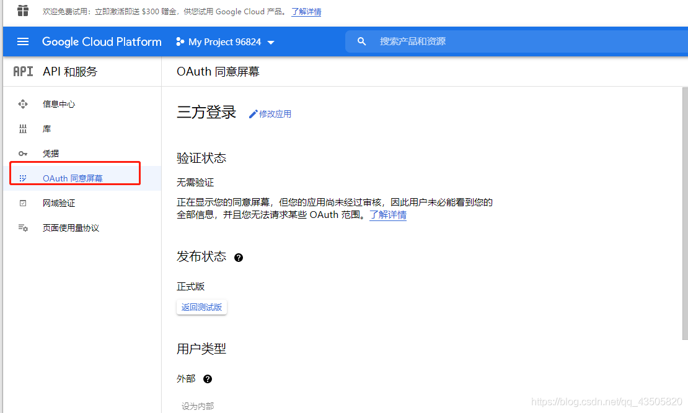Open 库 in the sidebar
Image resolution: width=688 pixels, height=413 pixels.
[x=47, y=129]
